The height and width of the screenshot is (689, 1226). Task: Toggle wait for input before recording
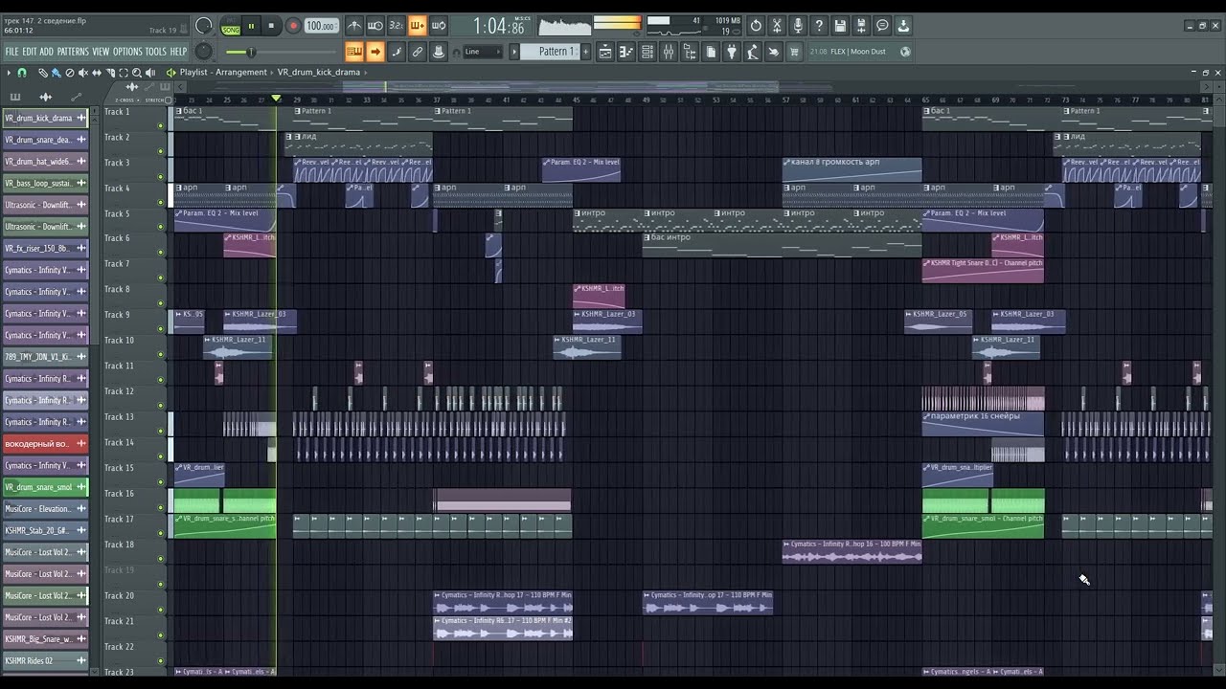pyautogui.click(x=375, y=26)
